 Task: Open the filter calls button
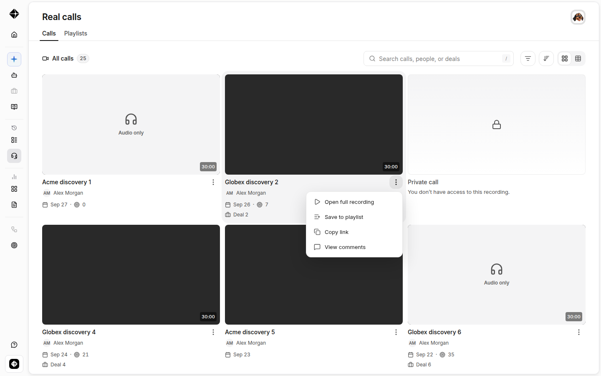pyautogui.click(x=528, y=58)
